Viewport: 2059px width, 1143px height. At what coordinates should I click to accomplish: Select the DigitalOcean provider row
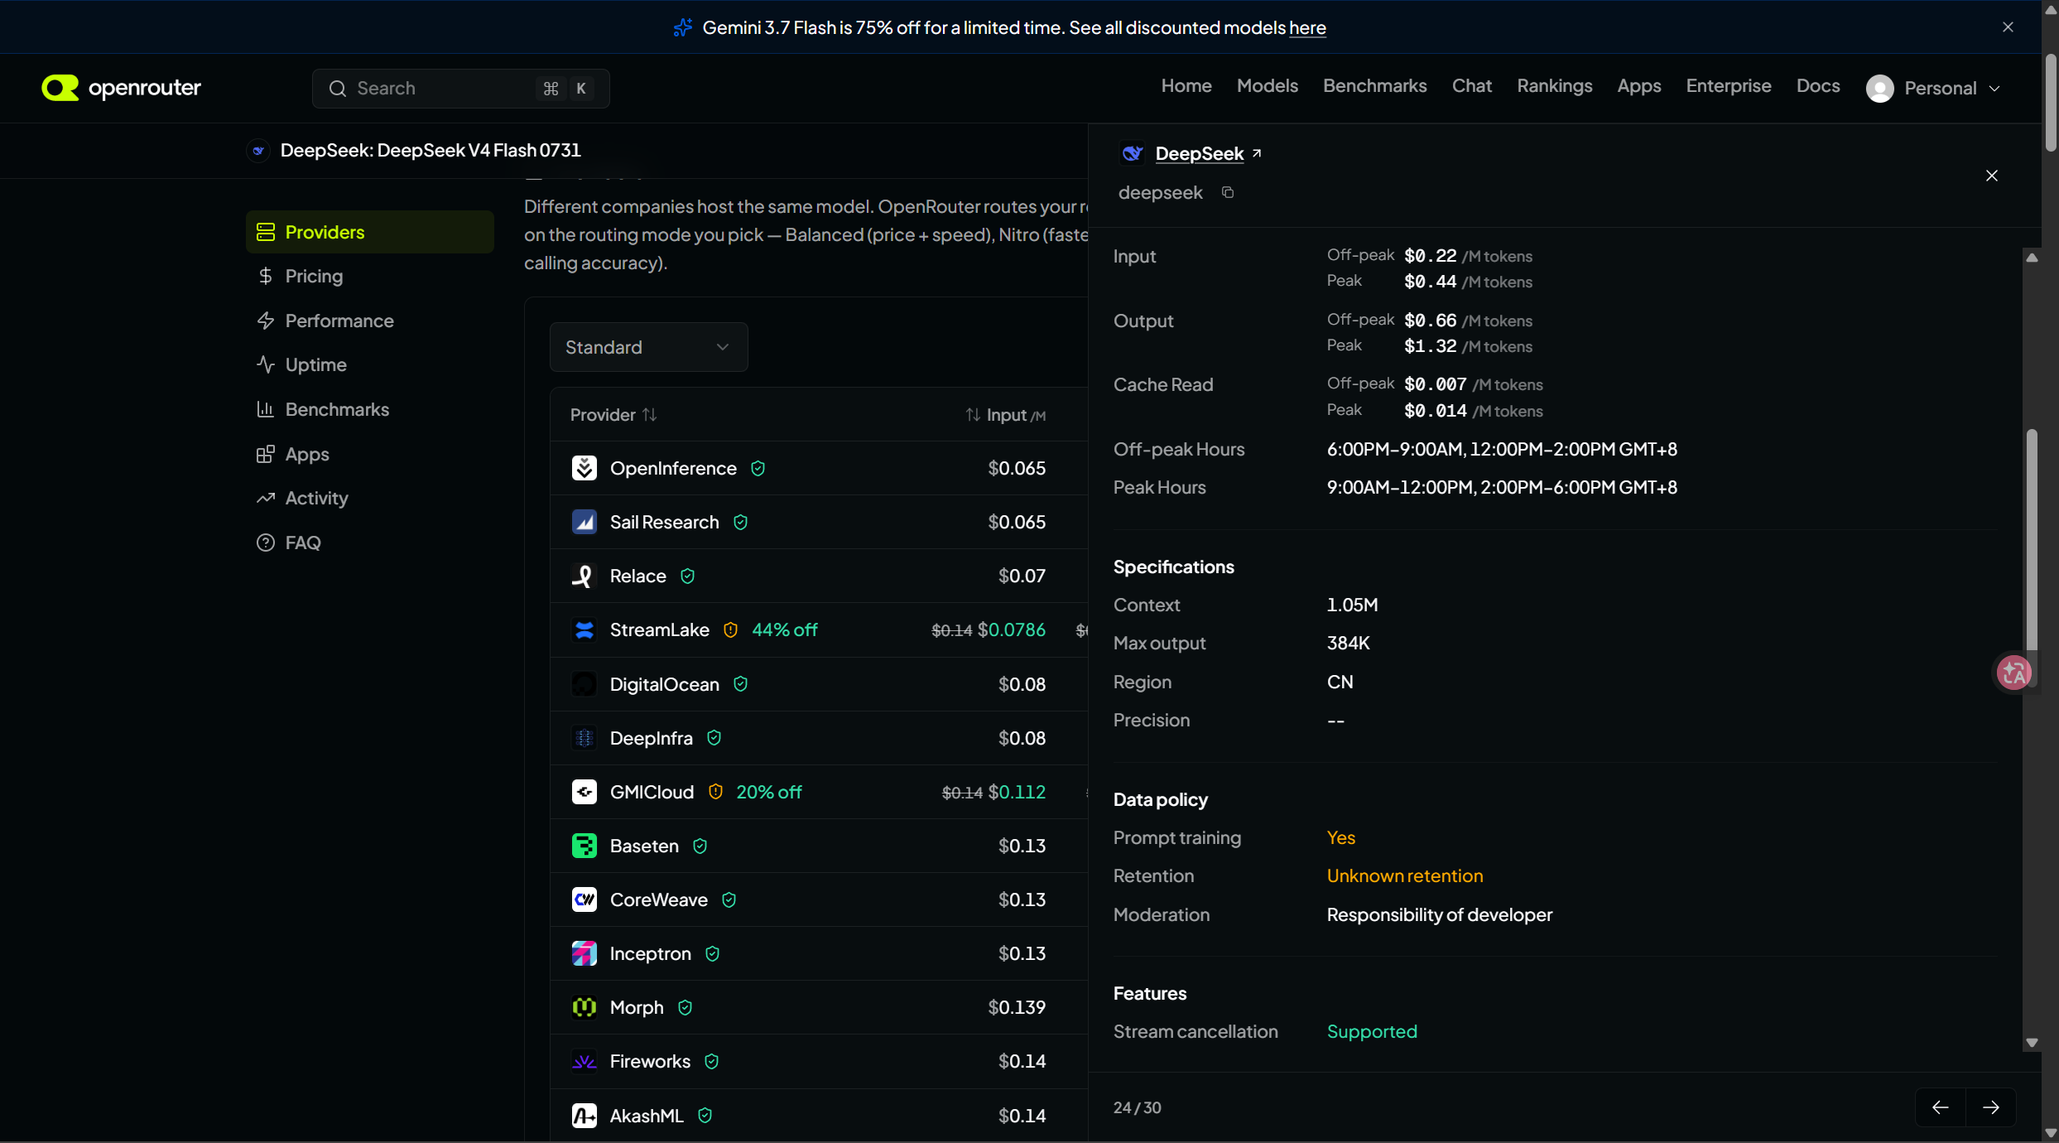819,684
